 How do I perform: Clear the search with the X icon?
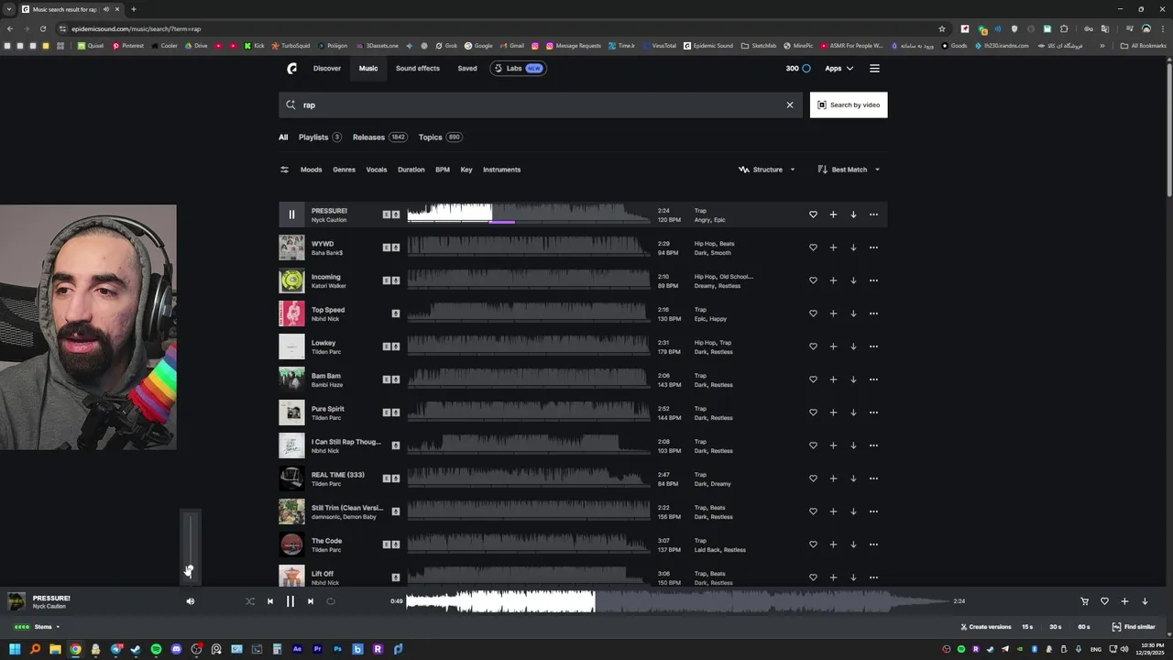(x=790, y=104)
